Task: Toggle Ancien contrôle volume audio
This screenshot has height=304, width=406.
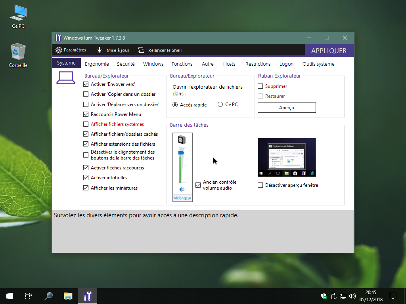Action: tap(198, 185)
